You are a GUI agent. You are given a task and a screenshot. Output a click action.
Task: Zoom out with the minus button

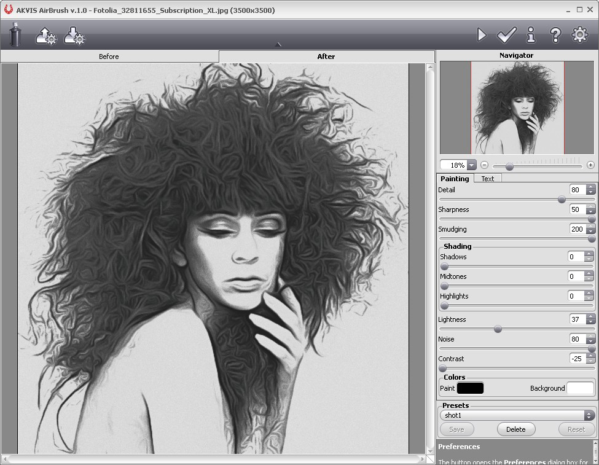point(484,165)
